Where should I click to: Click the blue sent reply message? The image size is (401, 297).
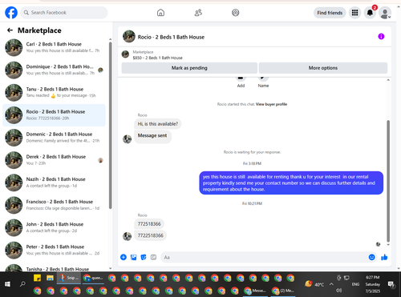point(291,183)
